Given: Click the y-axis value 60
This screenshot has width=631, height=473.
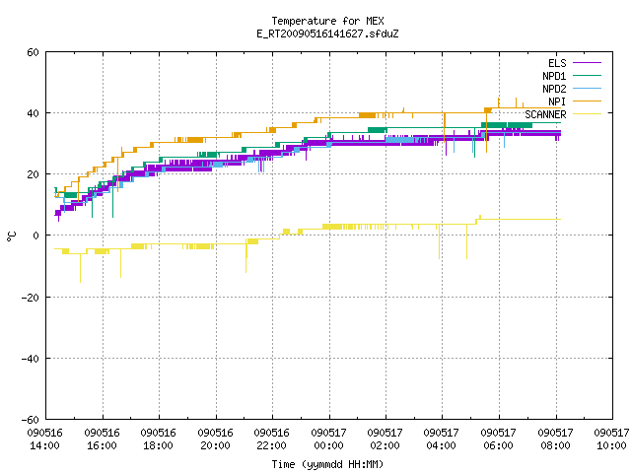Looking at the screenshot, I should (33, 52).
